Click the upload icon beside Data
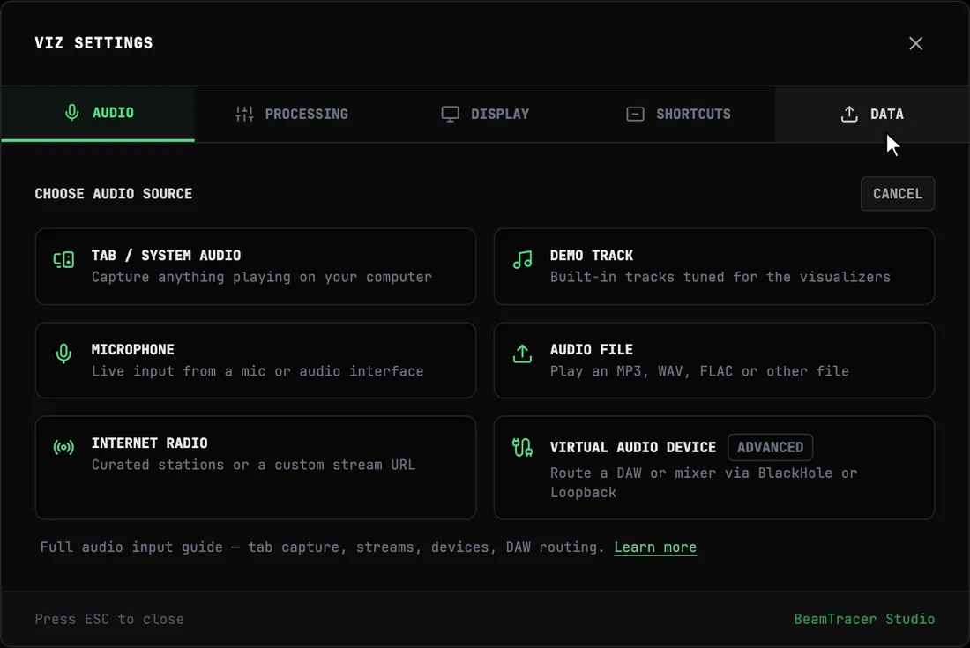Viewport: 970px width, 648px height. pyautogui.click(x=849, y=114)
